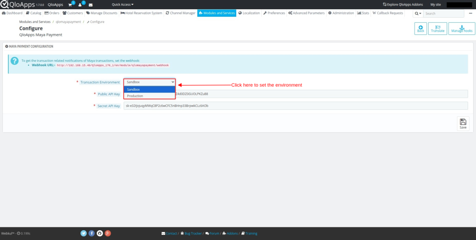Expand the Quick Access dropdown
476x240 pixels.
coord(123,5)
